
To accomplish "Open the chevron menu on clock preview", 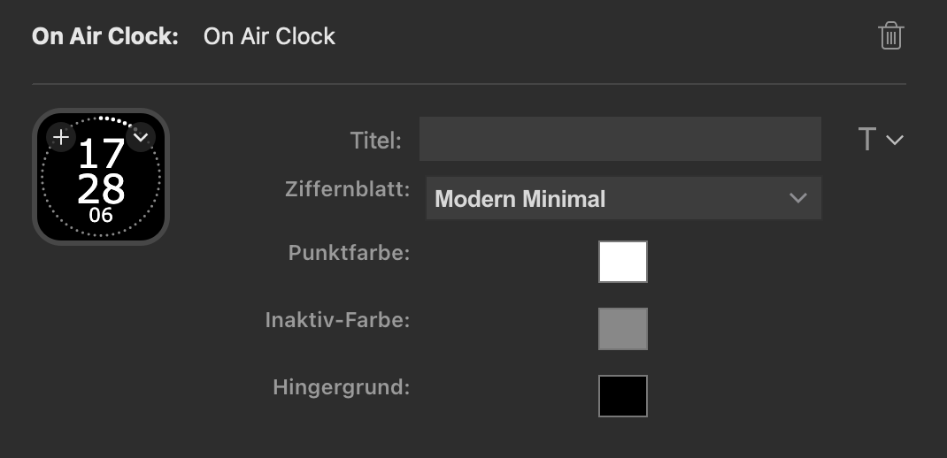I will (141, 138).
